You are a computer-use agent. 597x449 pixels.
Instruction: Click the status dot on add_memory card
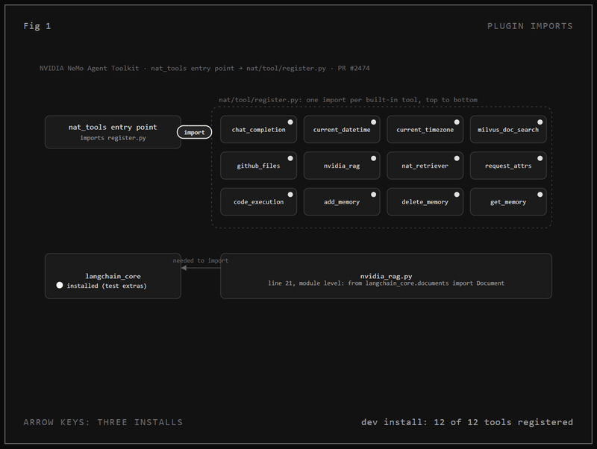pyautogui.click(x=374, y=195)
